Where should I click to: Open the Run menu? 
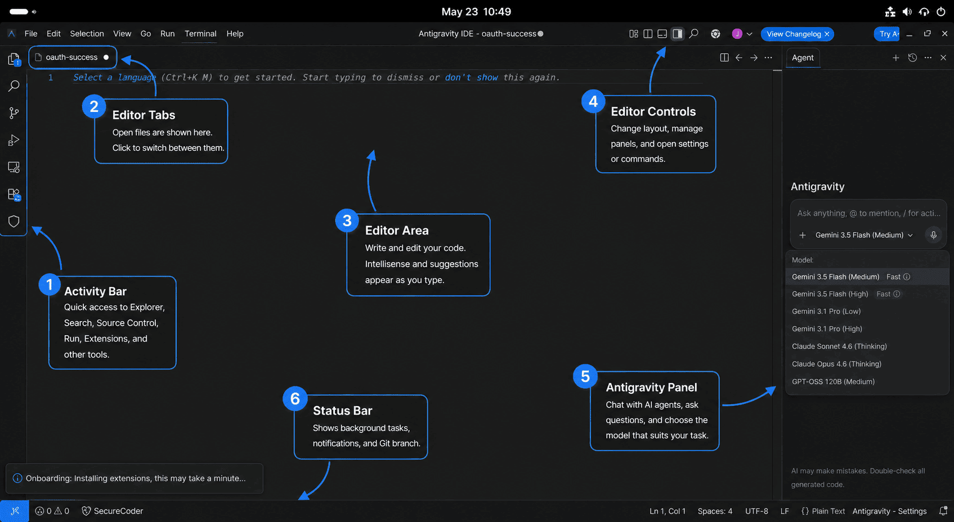click(168, 34)
